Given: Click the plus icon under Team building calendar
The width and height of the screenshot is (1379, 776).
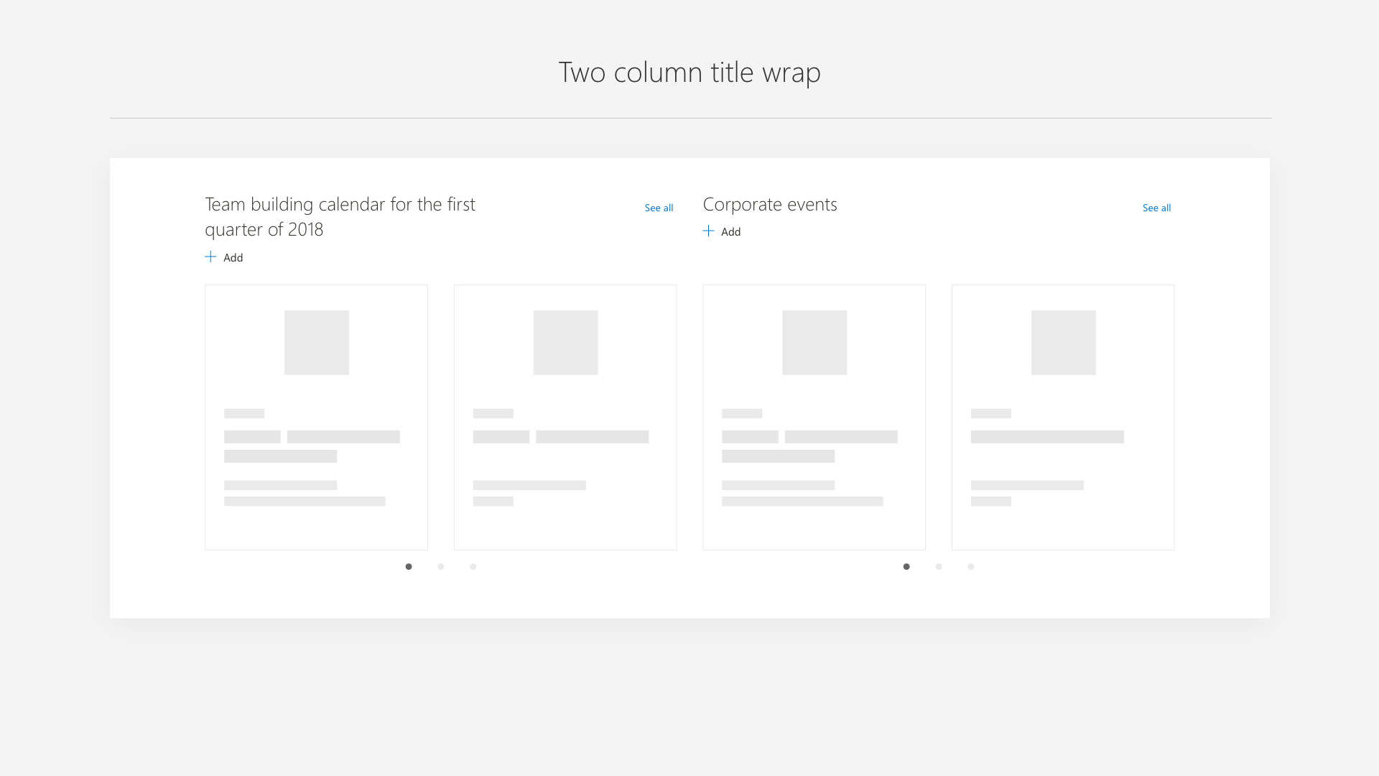Looking at the screenshot, I should [210, 257].
